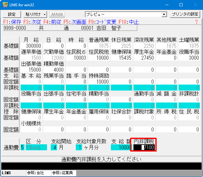Open プリンタの設定 printer settings

185,14
